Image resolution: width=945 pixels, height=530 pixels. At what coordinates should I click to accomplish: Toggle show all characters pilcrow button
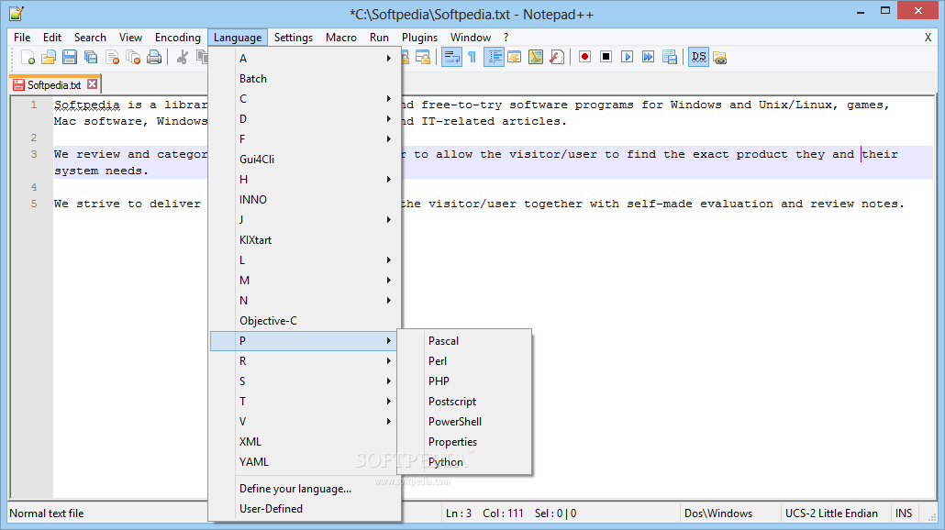(x=472, y=57)
